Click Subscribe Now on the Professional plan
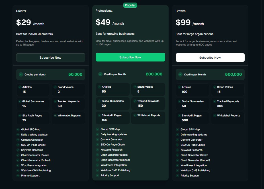264x189 pixels. [130, 57]
